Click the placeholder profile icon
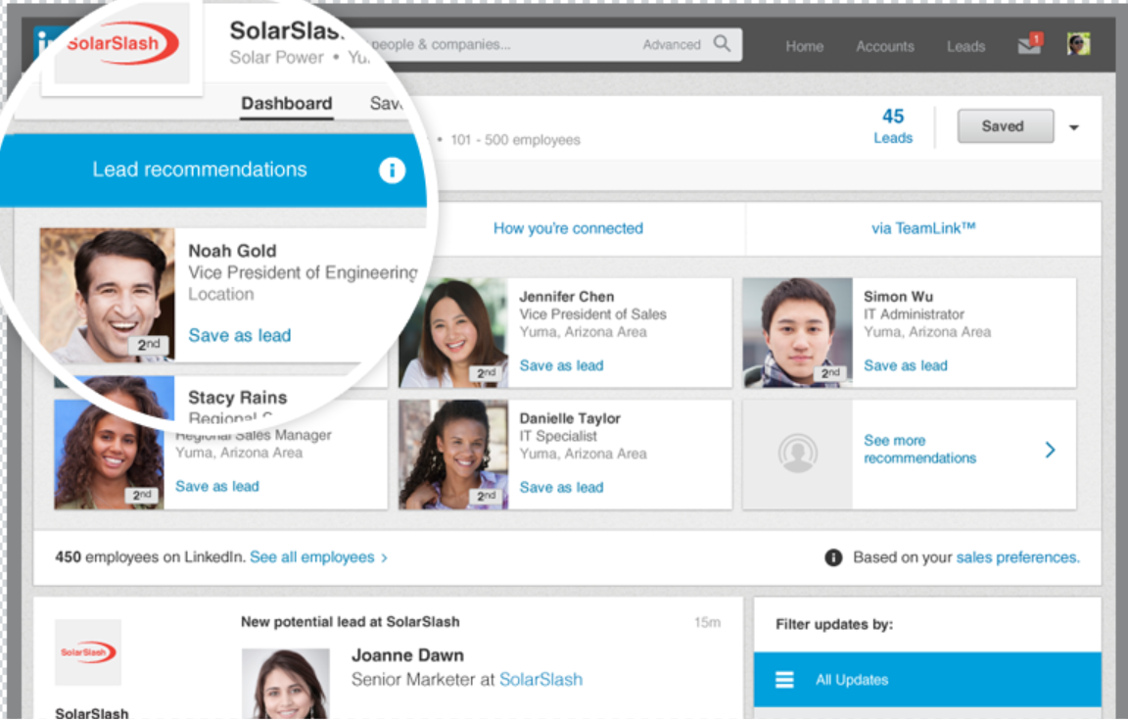This screenshot has width=1128, height=722. tap(797, 454)
